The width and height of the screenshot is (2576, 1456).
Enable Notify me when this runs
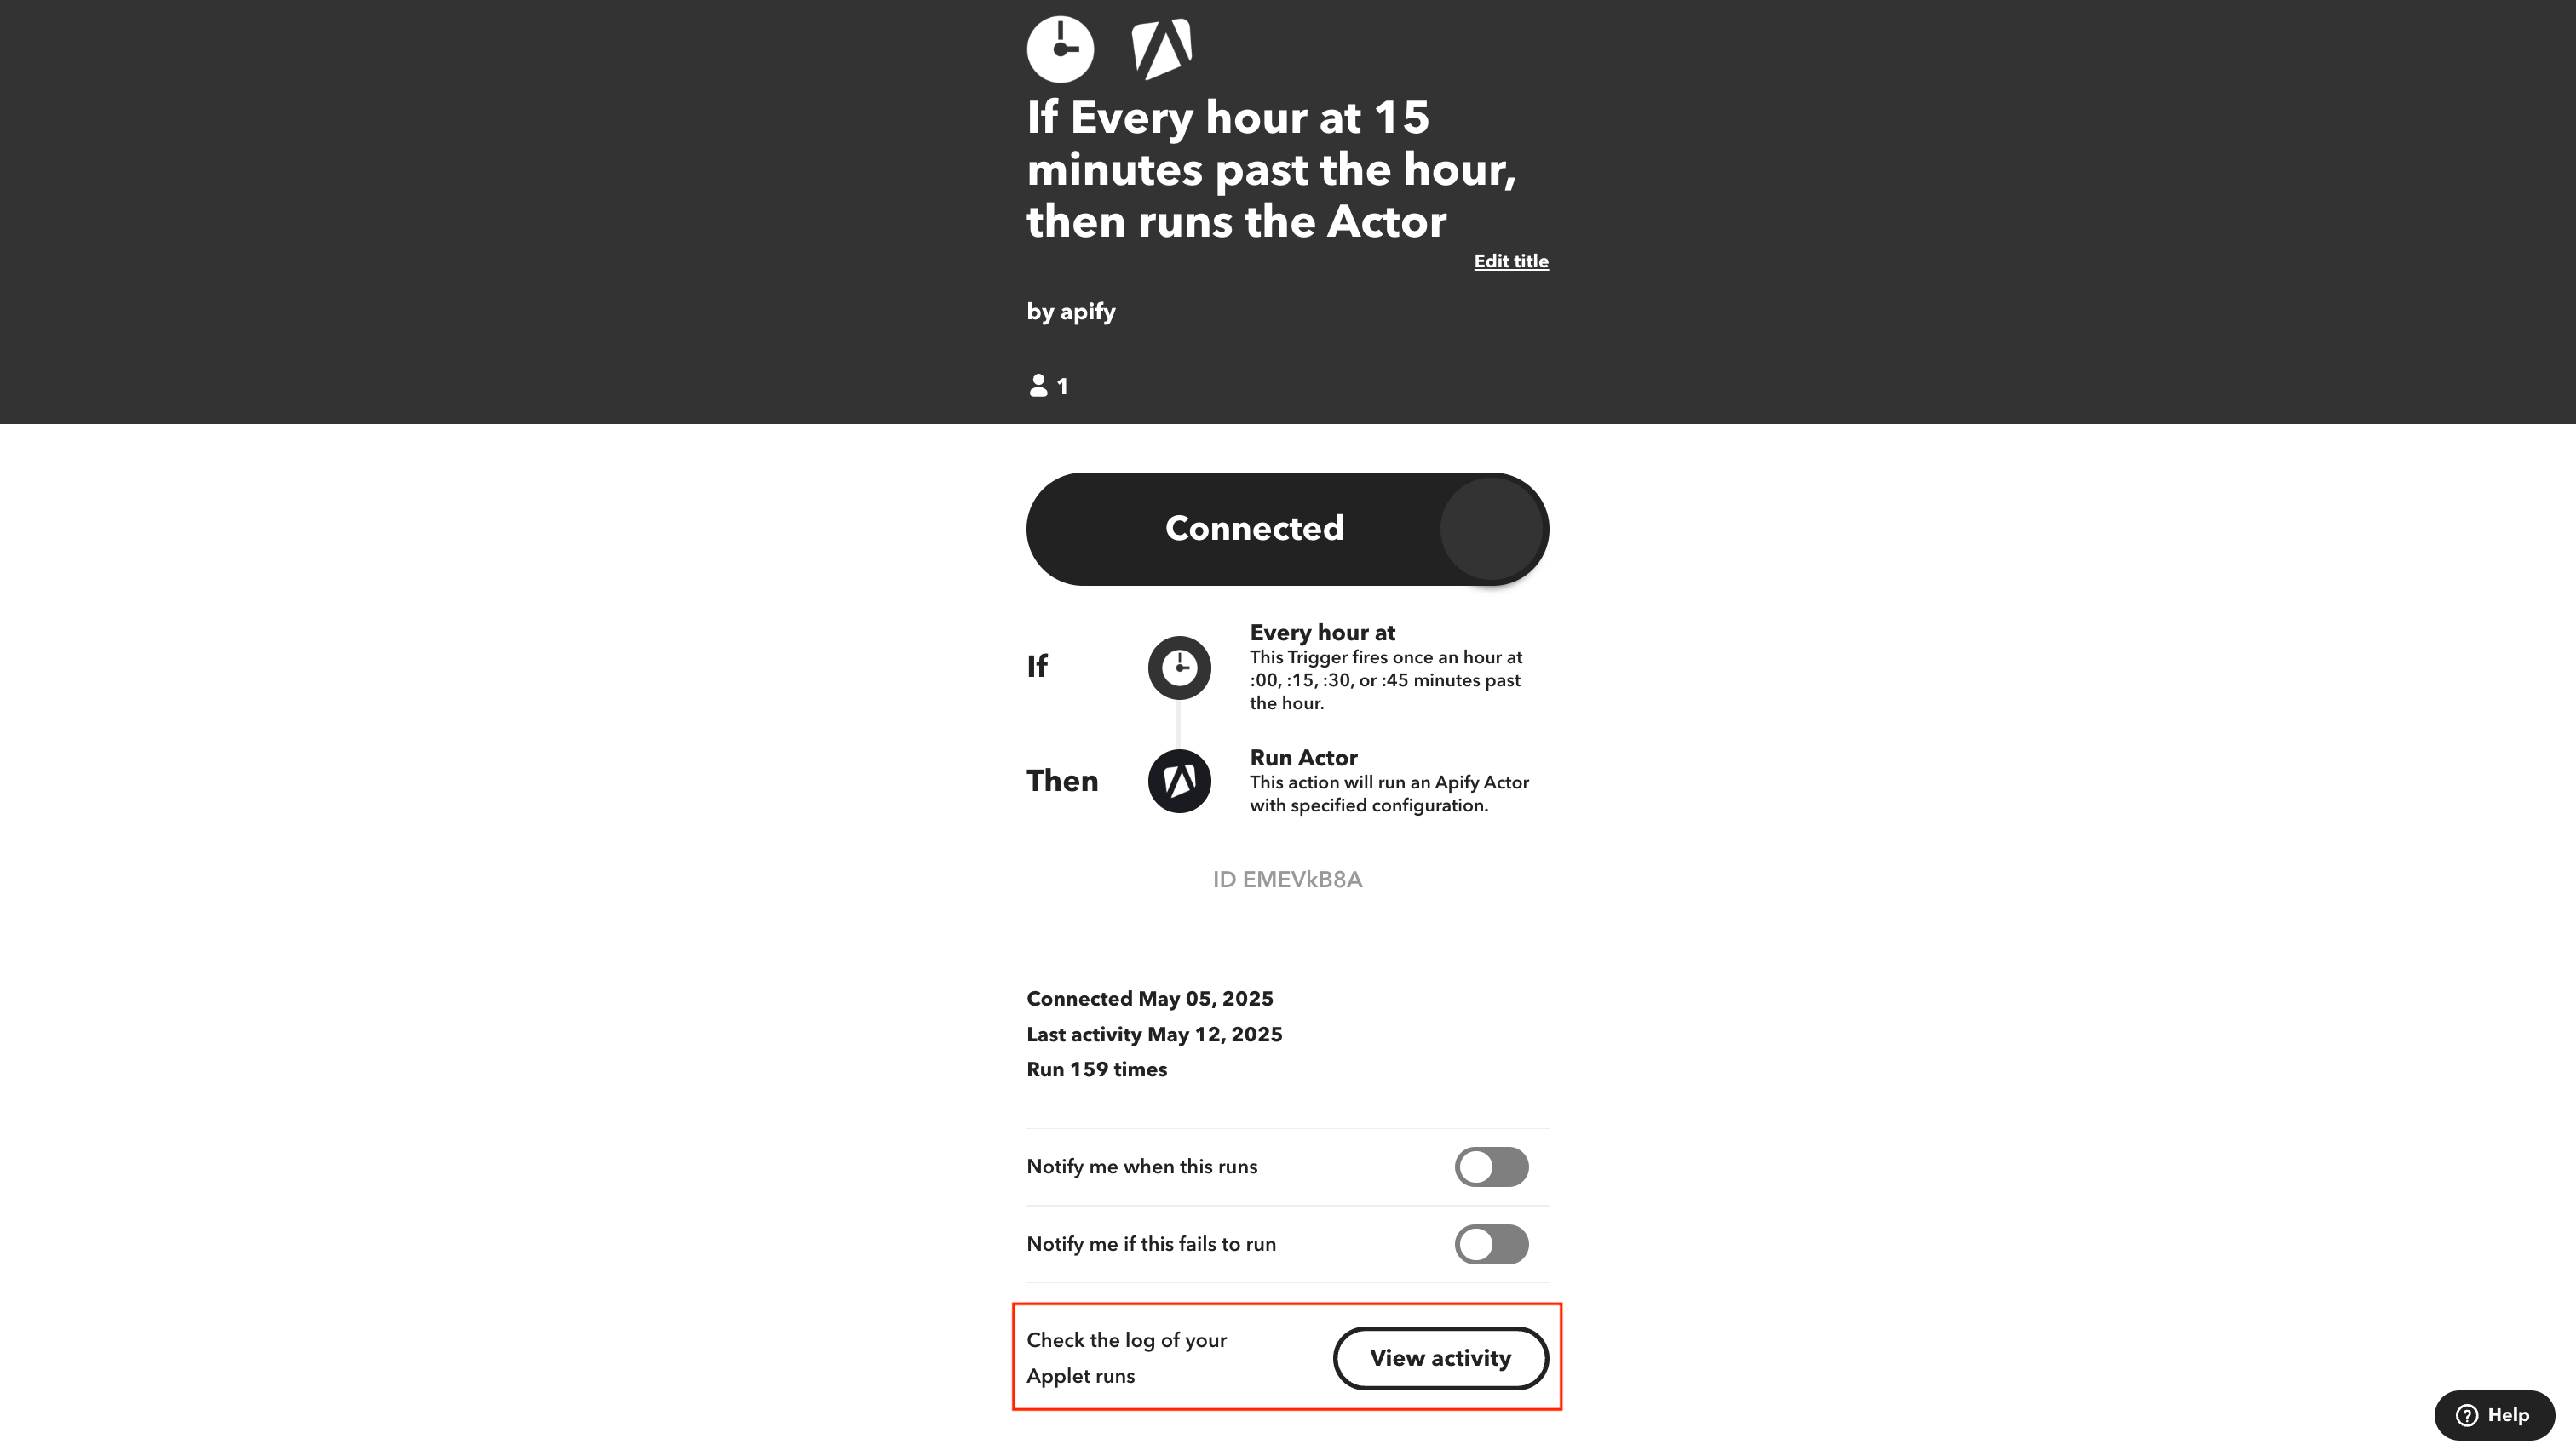(1491, 1167)
